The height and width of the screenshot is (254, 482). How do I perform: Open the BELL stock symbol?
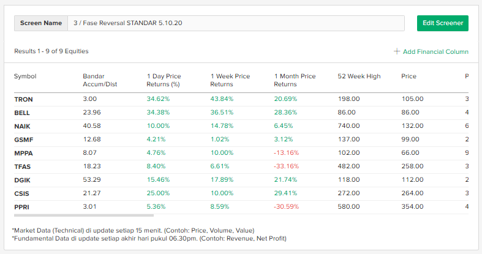click(x=22, y=113)
